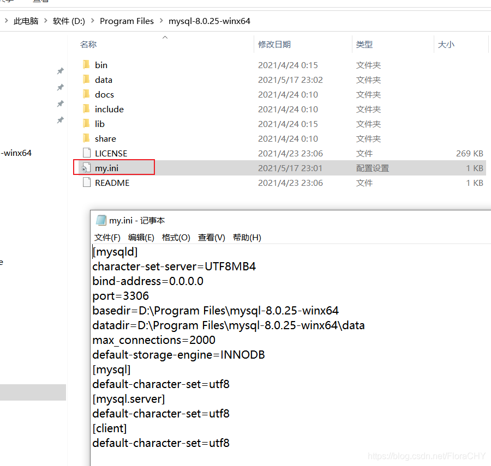Select the my.ini file name
This screenshot has width=491, height=466.
point(107,168)
